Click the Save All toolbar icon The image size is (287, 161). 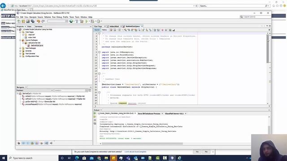[33, 21]
